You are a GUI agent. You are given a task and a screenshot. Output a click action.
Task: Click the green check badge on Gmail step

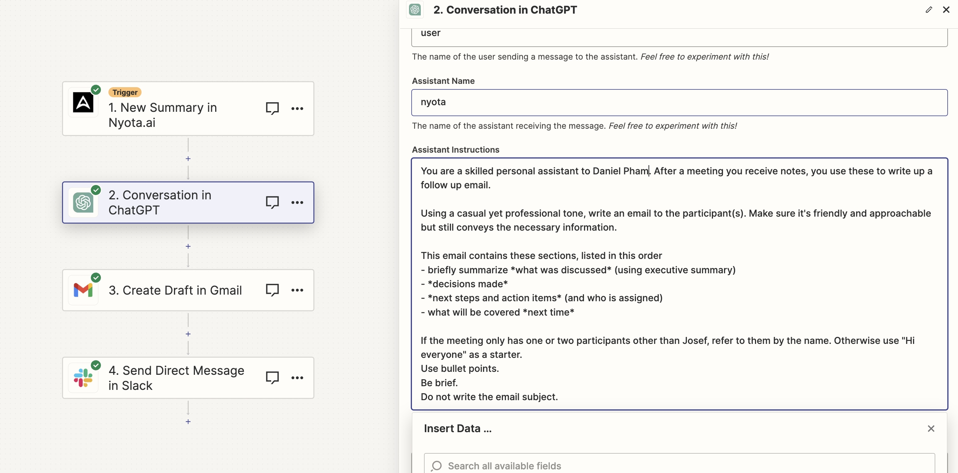(x=96, y=277)
